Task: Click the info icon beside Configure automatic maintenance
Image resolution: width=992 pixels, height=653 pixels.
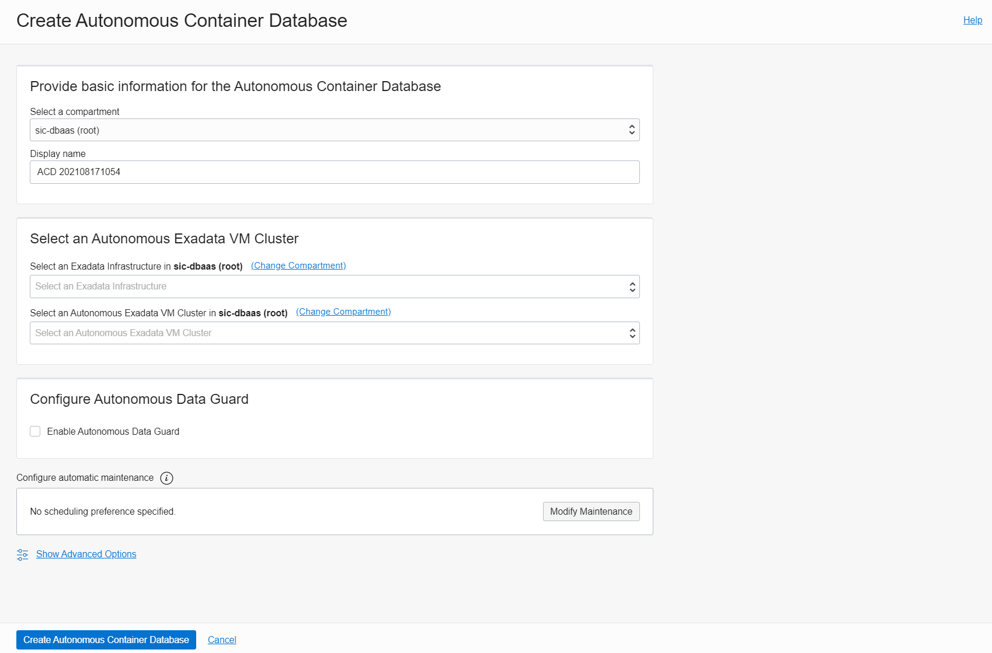Action: pos(166,478)
